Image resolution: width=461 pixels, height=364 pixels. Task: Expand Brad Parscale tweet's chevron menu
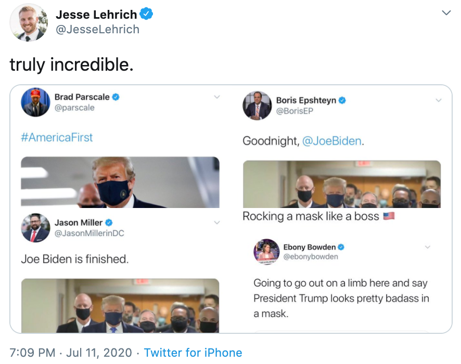pos(217,97)
